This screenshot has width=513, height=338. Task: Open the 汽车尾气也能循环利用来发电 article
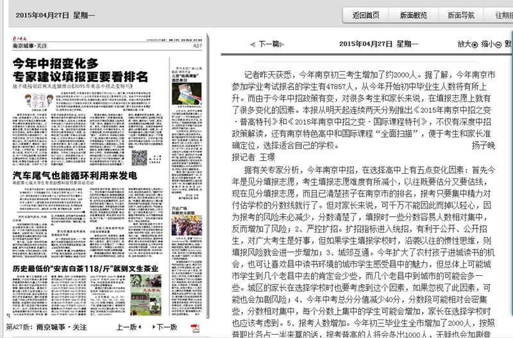74,176
